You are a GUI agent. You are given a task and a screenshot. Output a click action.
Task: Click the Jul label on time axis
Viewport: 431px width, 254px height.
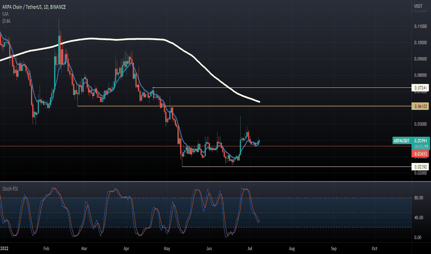(250, 248)
